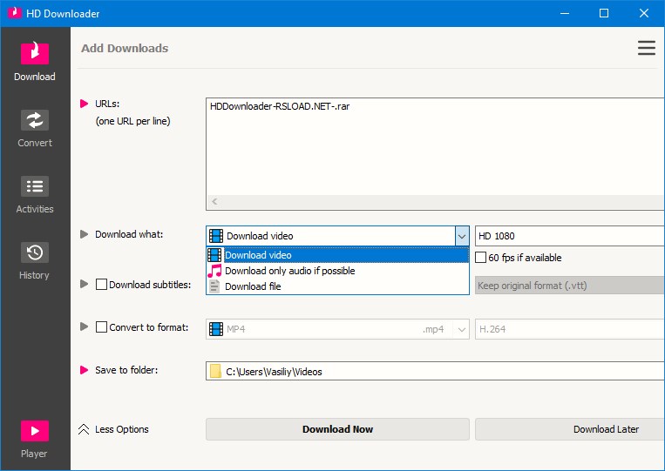The height and width of the screenshot is (471, 665).
Task: Toggle 60 fps if available checkbox
Action: pyautogui.click(x=481, y=258)
